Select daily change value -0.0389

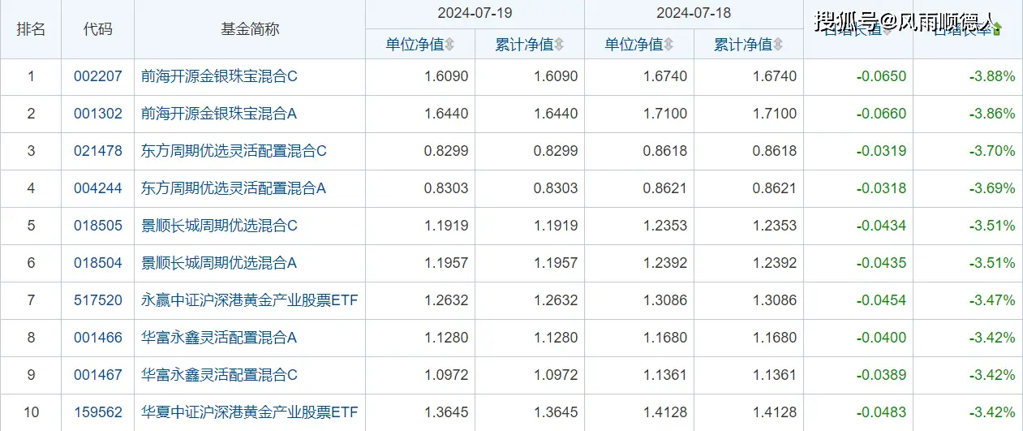coord(882,375)
